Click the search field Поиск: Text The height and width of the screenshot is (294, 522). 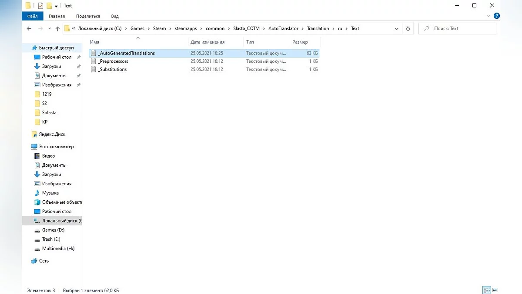coord(457,28)
